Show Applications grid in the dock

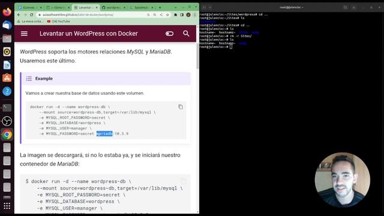[x=7, y=206]
